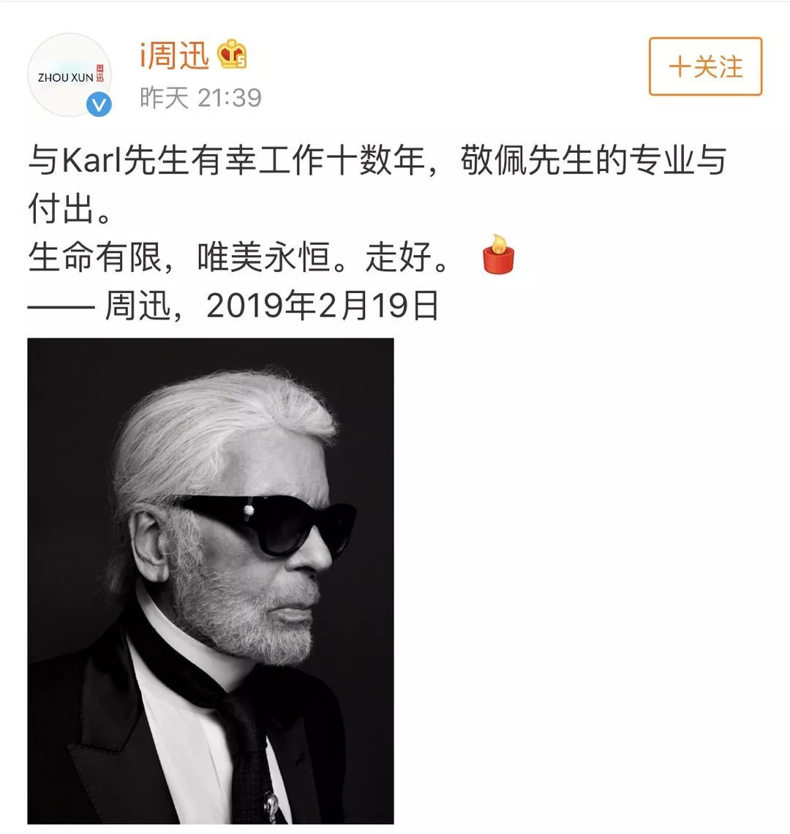Click the blue verified V badge
790x834 pixels.
tap(99, 105)
